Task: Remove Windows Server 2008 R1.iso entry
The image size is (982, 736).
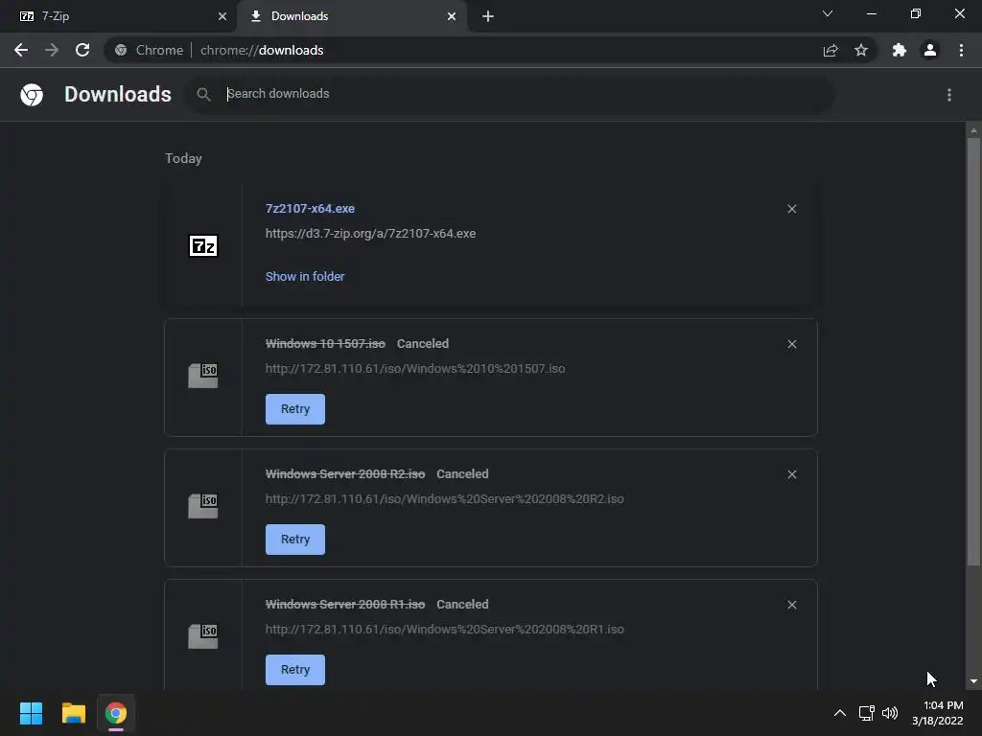Action: (x=791, y=605)
